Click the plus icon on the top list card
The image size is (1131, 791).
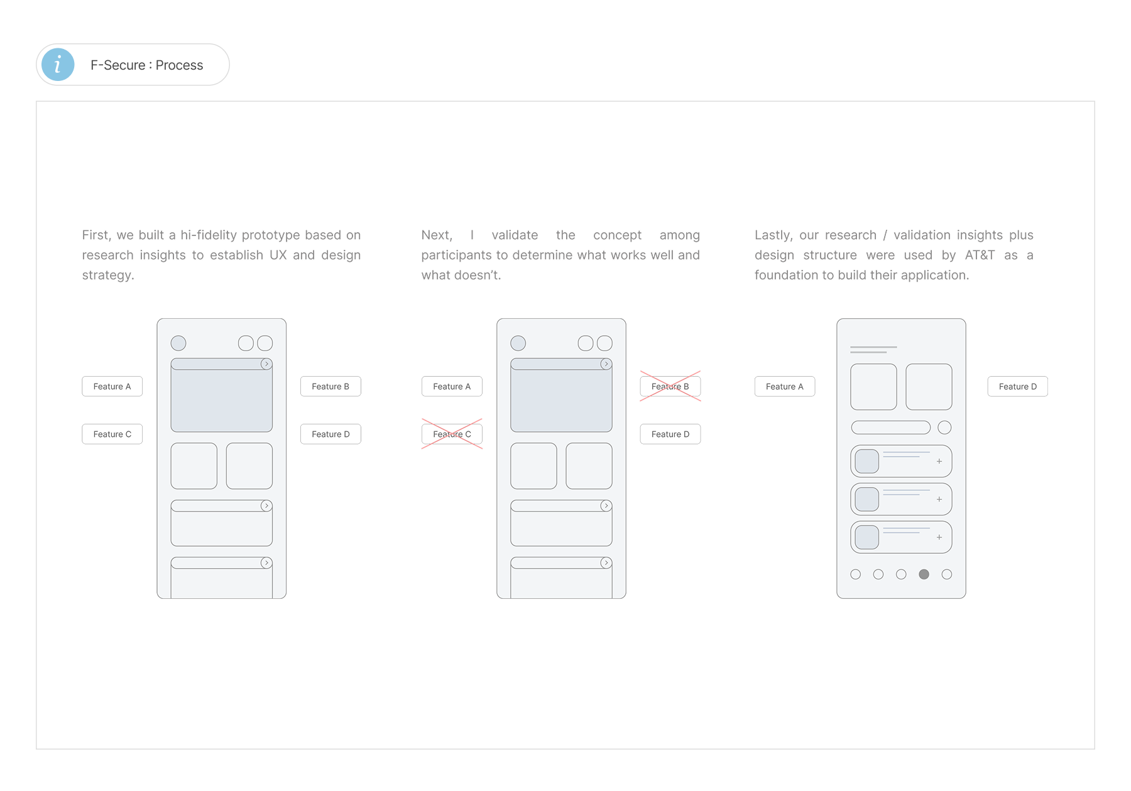pyautogui.click(x=939, y=461)
